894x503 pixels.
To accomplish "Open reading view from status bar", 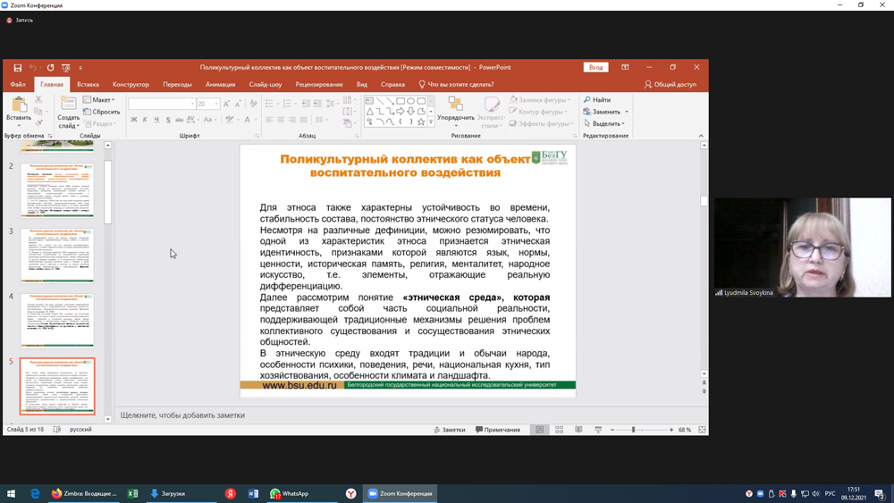I will coord(578,430).
